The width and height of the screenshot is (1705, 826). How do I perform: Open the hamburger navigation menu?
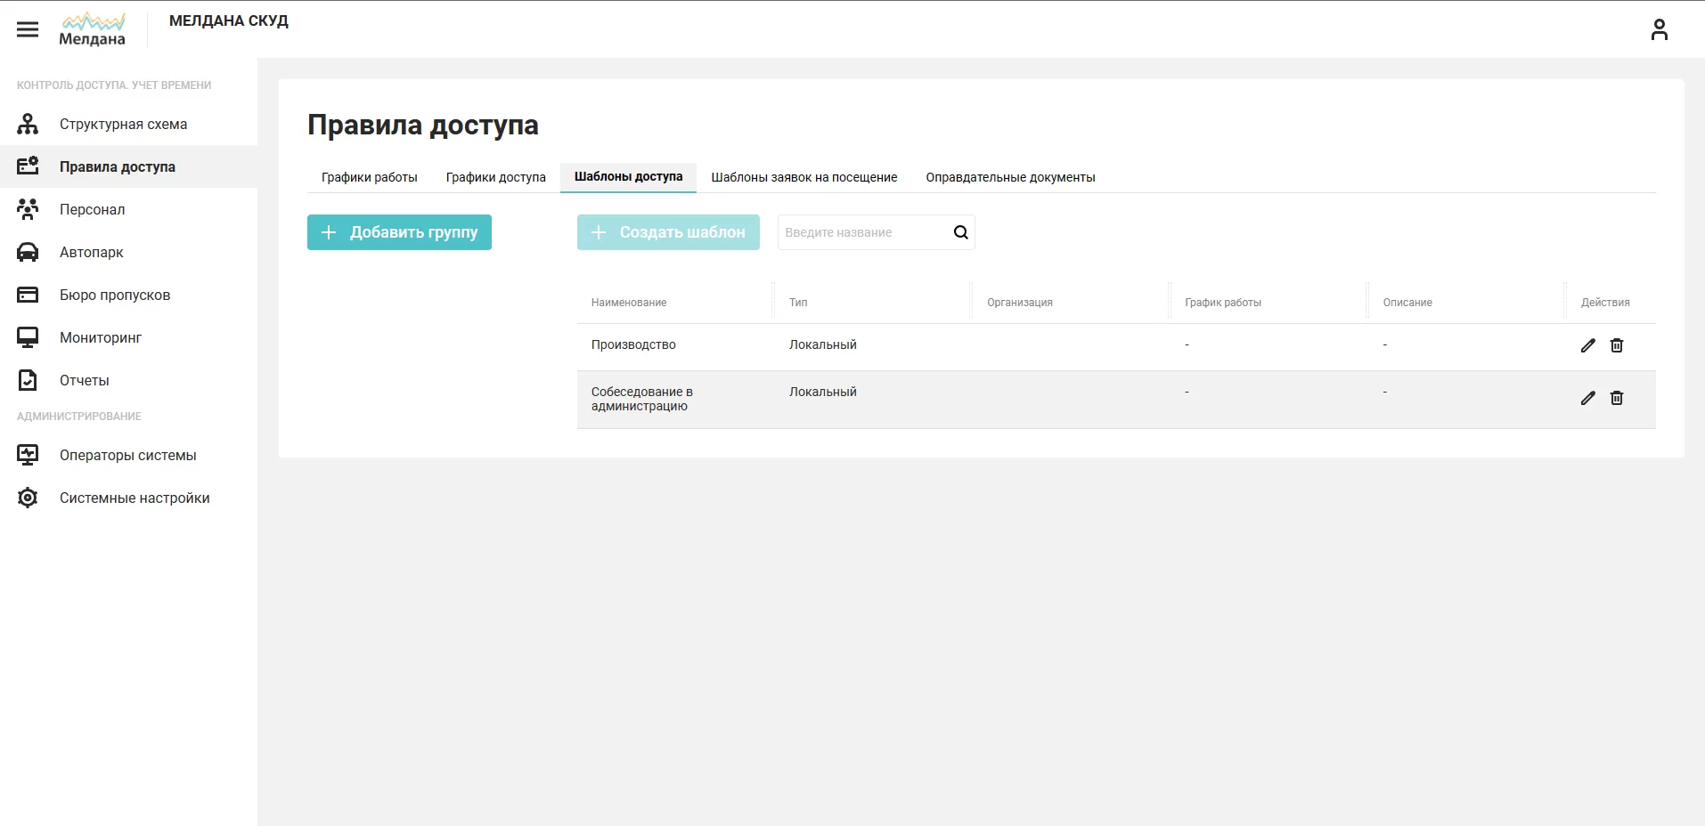tap(28, 29)
